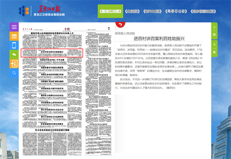Click the red back arrow icon

pos(122,25)
